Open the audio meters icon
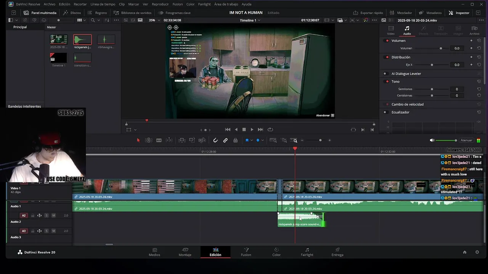Screen dimensions: 488x274 tap(478, 140)
